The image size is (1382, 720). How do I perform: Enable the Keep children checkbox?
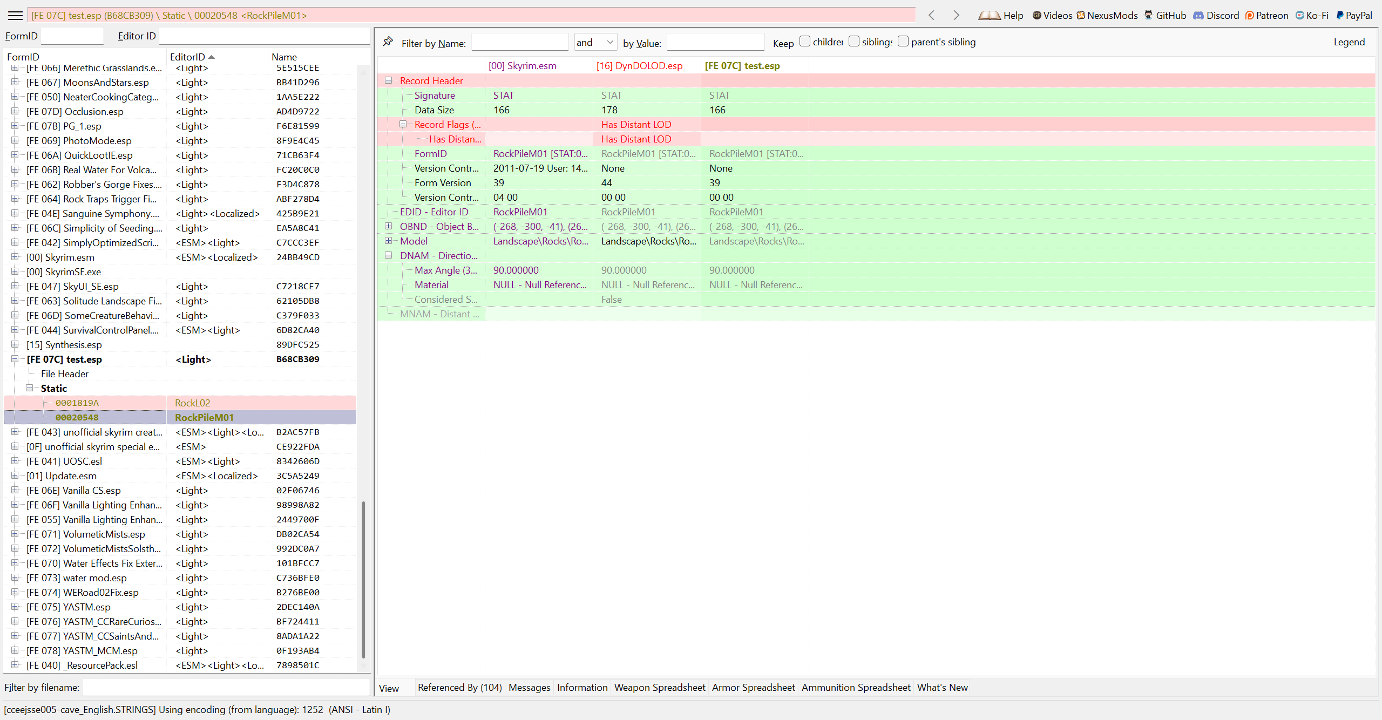804,42
